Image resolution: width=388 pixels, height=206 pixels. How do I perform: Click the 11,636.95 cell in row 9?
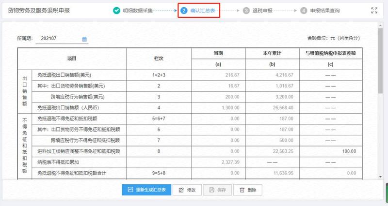(x=273, y=173)
